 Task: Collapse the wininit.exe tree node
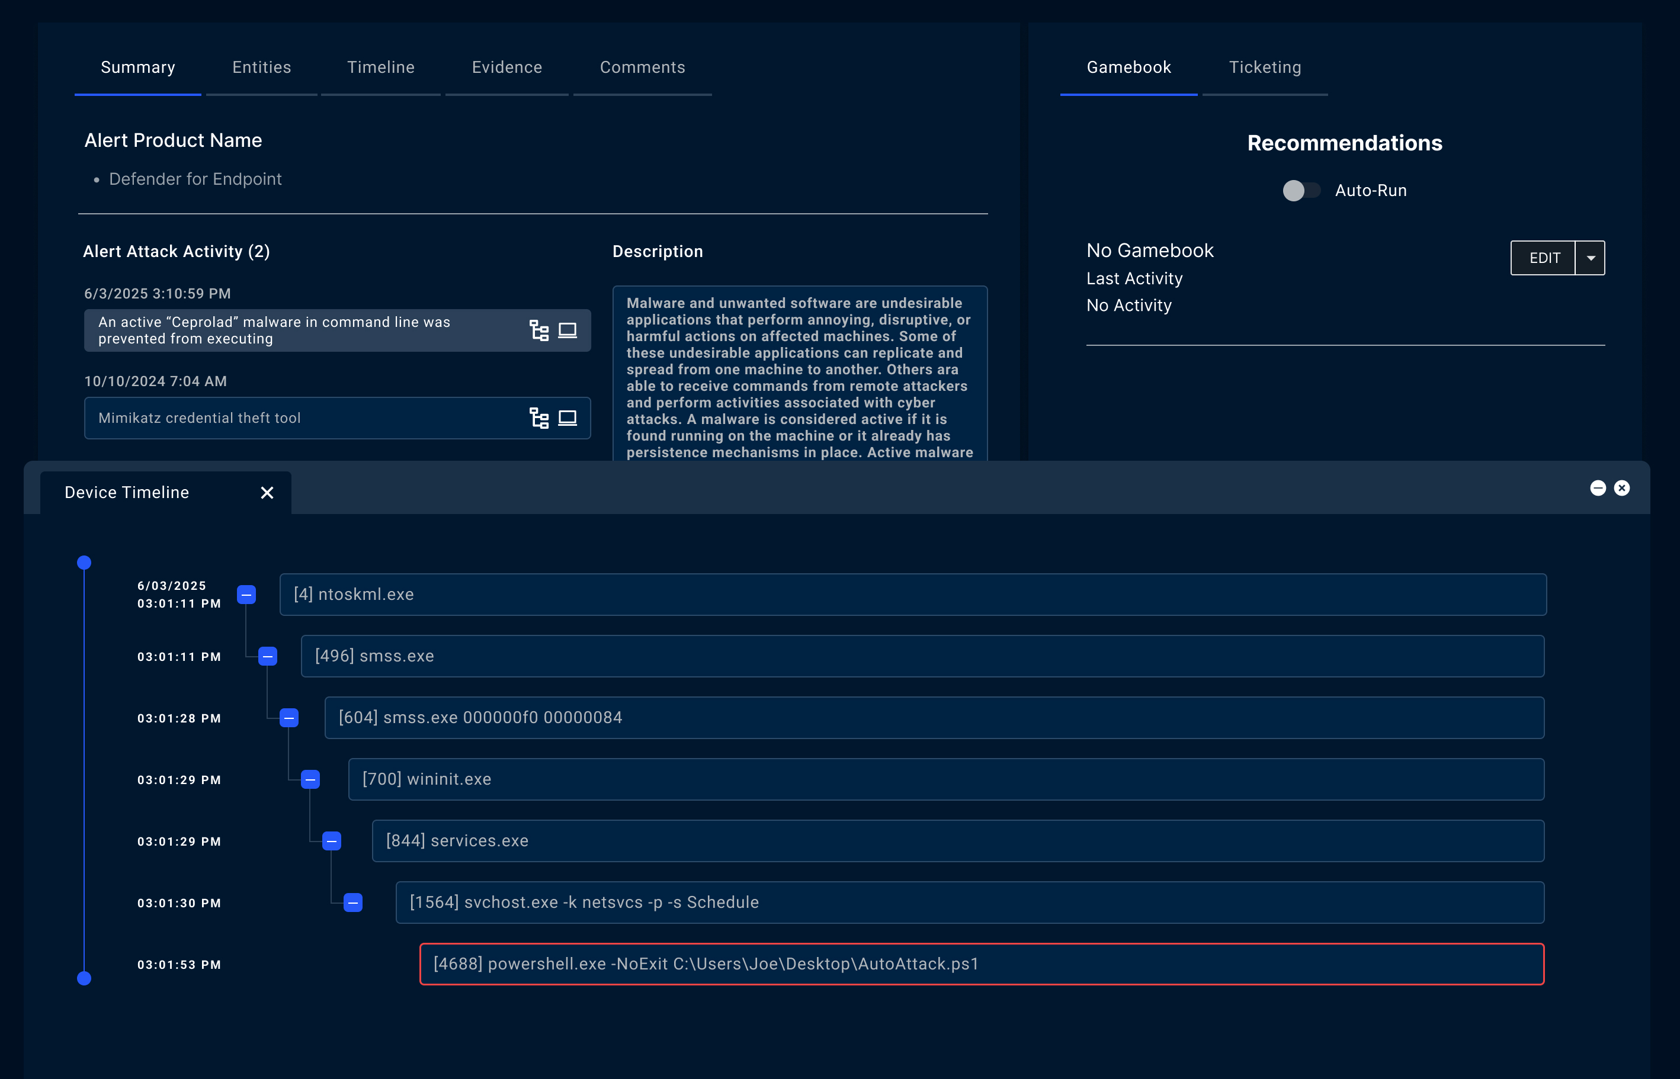(310, 780)
